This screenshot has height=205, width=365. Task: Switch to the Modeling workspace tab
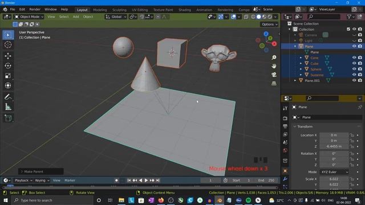click(x=100, y=10)
